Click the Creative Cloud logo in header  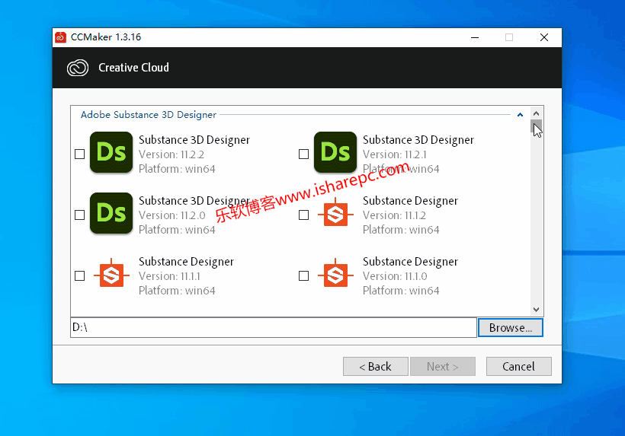point(78,68)
